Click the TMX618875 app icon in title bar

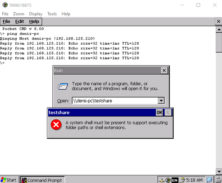tap(5, 5)
